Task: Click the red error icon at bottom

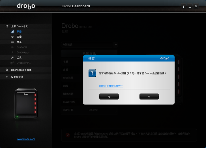Action: (x=68, y=135)
